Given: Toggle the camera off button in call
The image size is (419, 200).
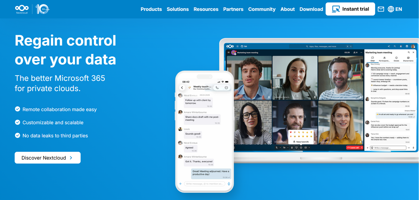Looking at the screenshot, I should (284, 148).
